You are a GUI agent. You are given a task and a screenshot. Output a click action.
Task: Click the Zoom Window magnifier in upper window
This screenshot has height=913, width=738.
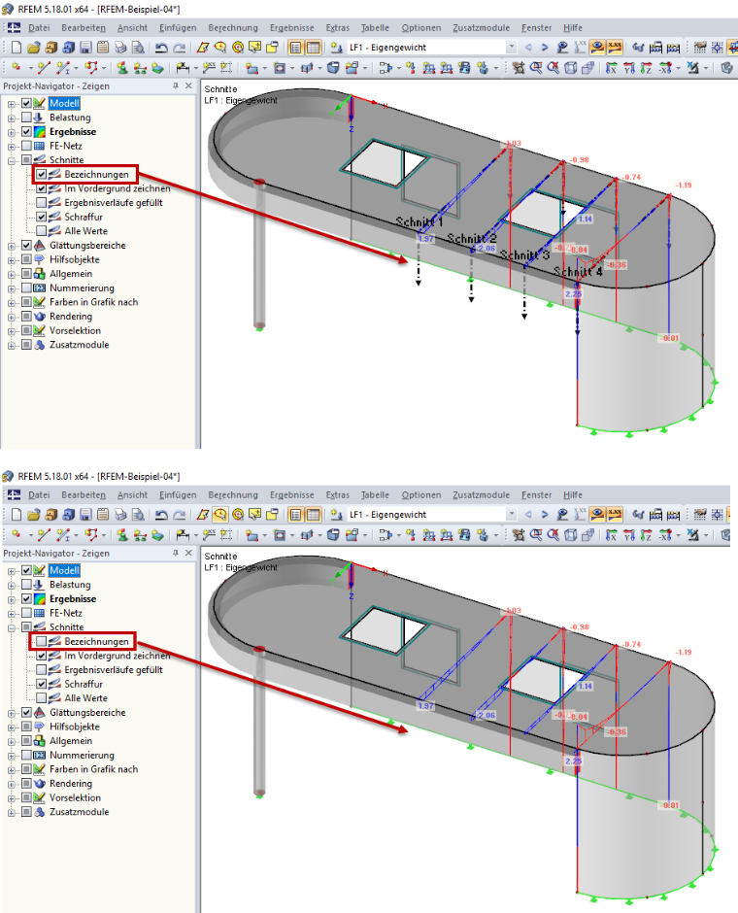536,68
